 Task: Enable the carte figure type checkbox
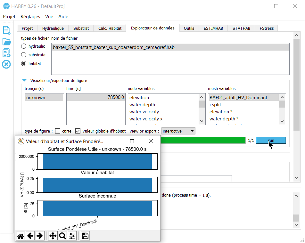58,131
